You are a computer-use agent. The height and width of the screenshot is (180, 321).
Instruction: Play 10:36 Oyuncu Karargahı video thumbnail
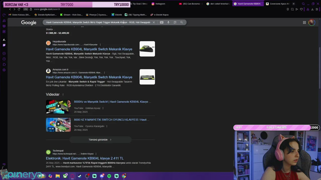pyautogui.click(x=58, y=125)
